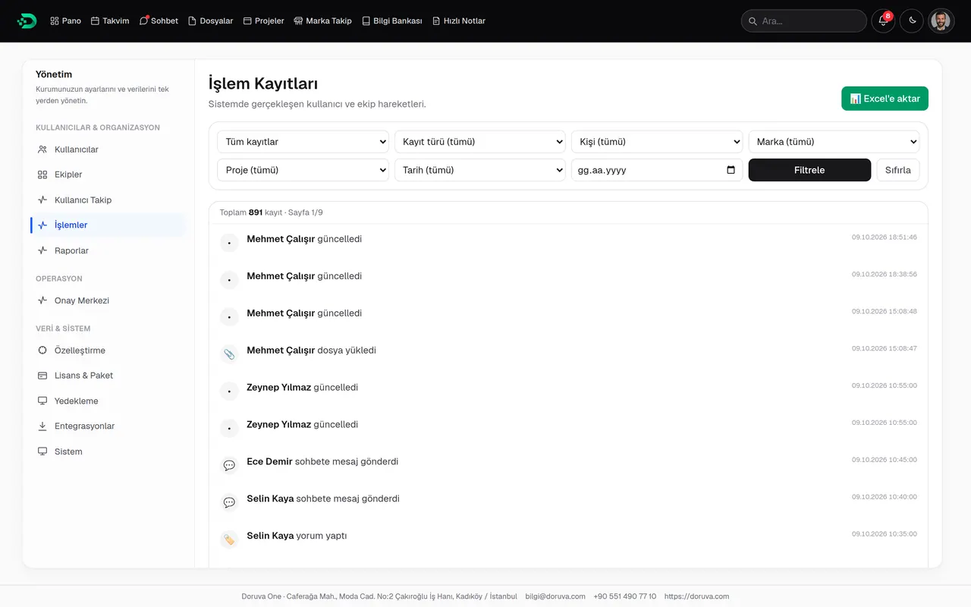Click the Sıfırla reset button
This screenshot has width=971, height=607.
pos(898,170)
